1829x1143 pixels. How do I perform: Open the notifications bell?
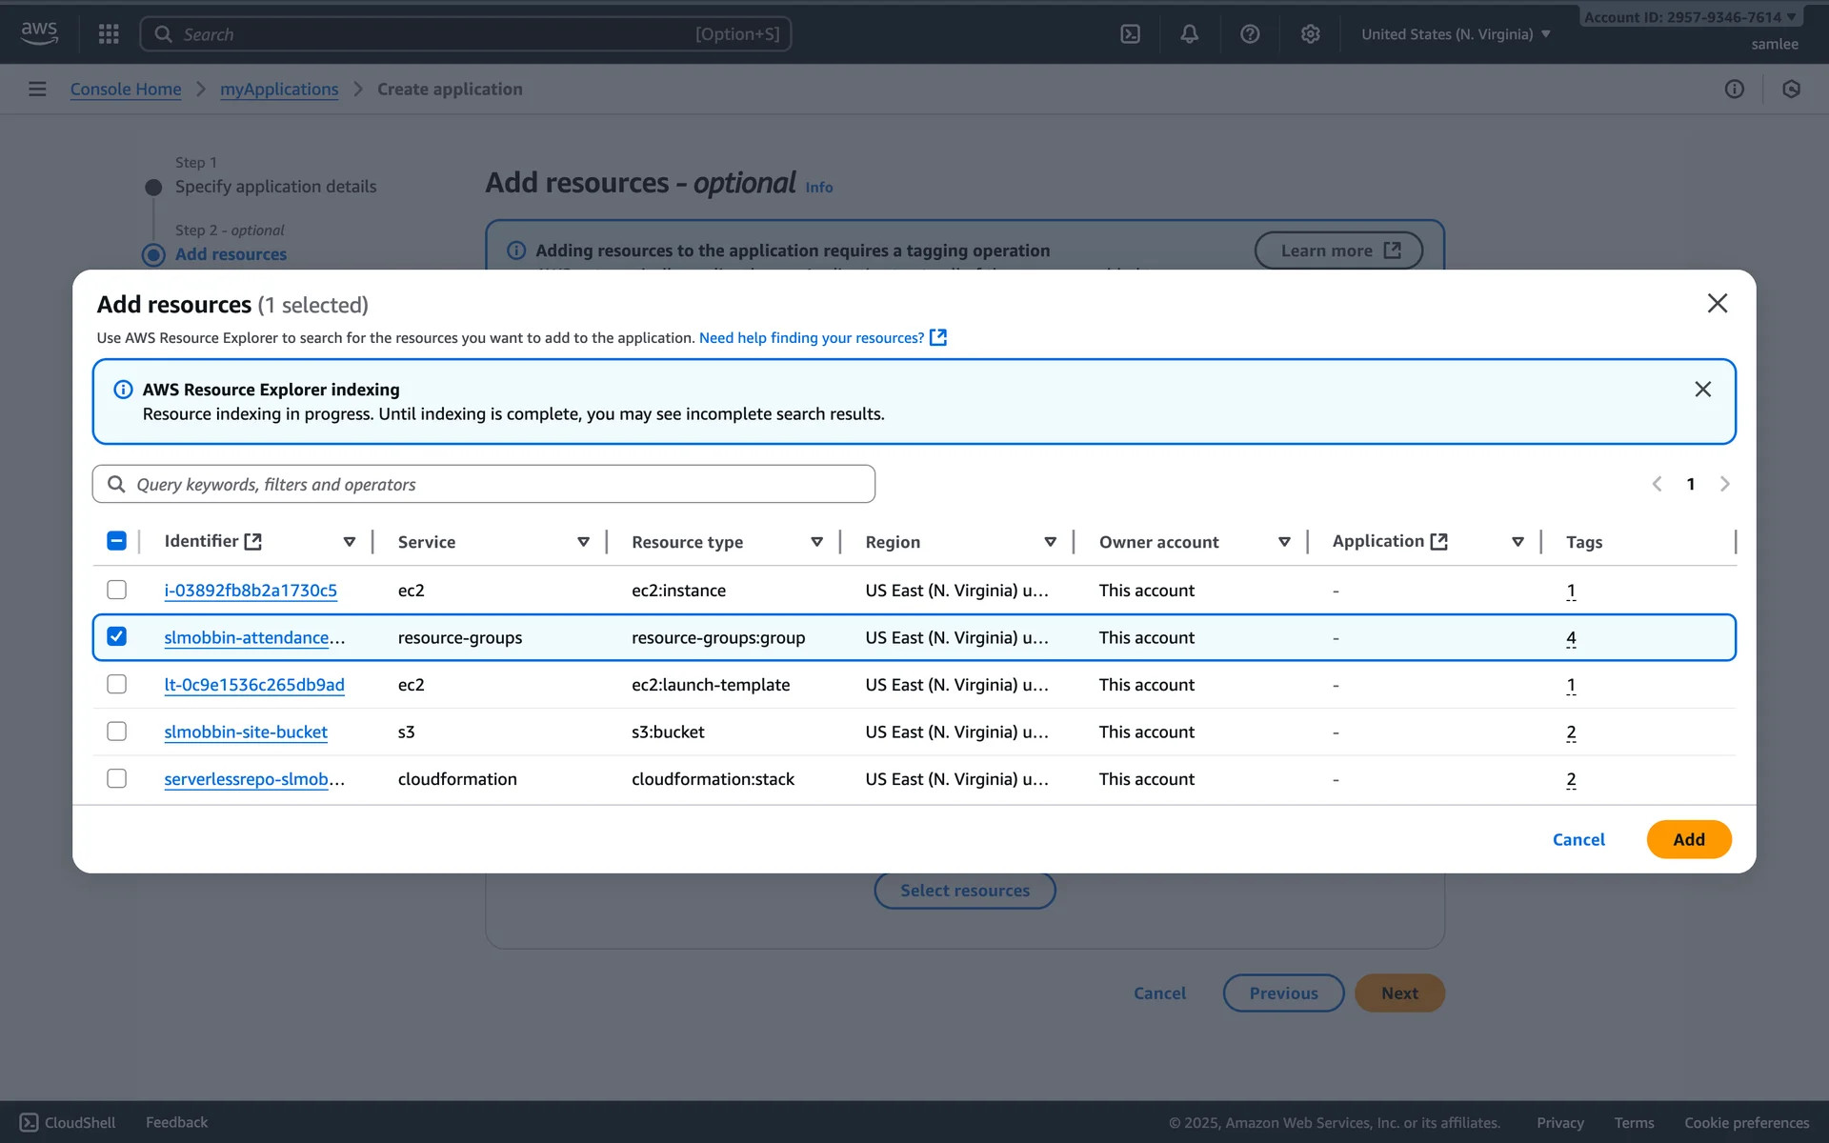(1189, 34)
